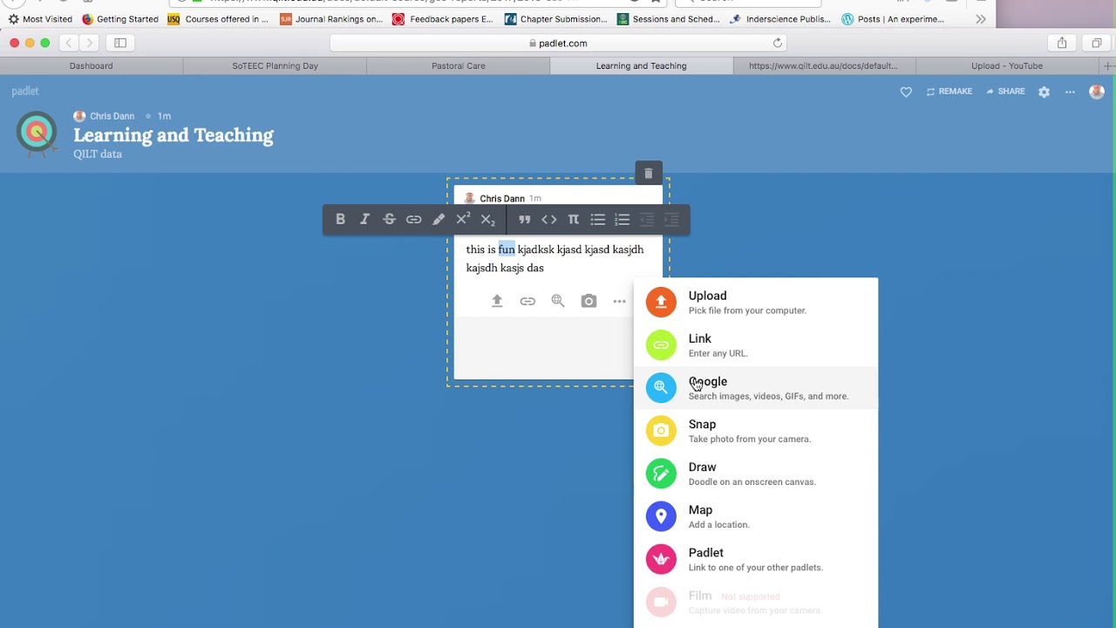Click the Safari share icon
This screenshot has height=628, width=1116.
coord(1062,43)
